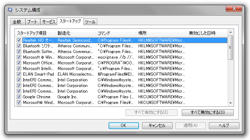Confirm with the OK button
The image size is (250, 140).
(x=123, y=126)
